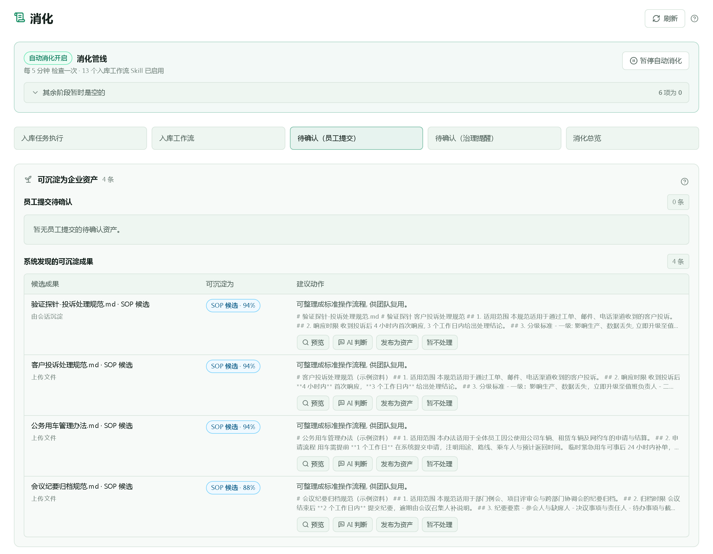Click AI 判断 for 公务用车管理办法.md
Viewport: 713px width, 554px height.
[x=352, y=463]
